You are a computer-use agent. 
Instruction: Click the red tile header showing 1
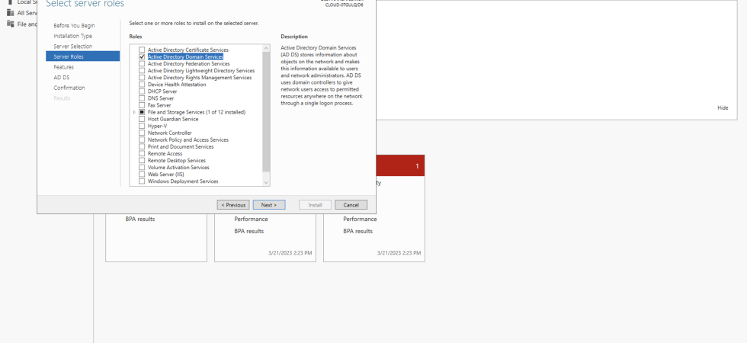coord(400,166)
